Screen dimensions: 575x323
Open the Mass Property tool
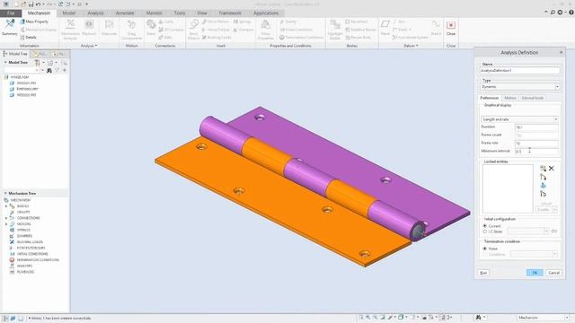point(34,22)
